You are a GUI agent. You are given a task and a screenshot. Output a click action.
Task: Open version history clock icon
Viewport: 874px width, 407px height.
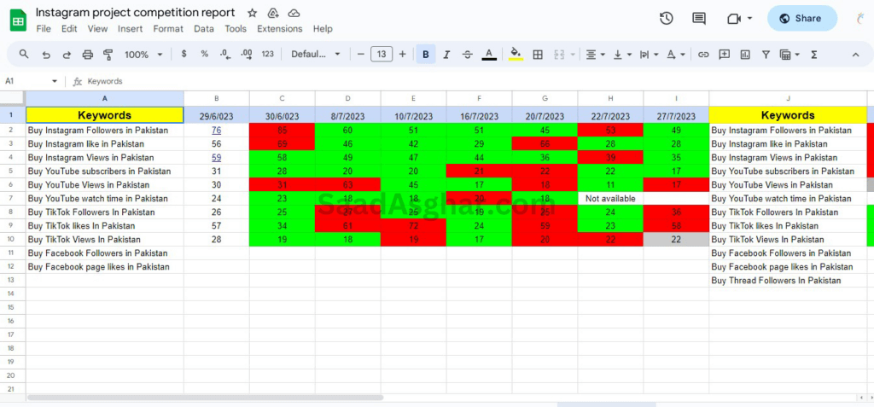[x=666, y=19]
